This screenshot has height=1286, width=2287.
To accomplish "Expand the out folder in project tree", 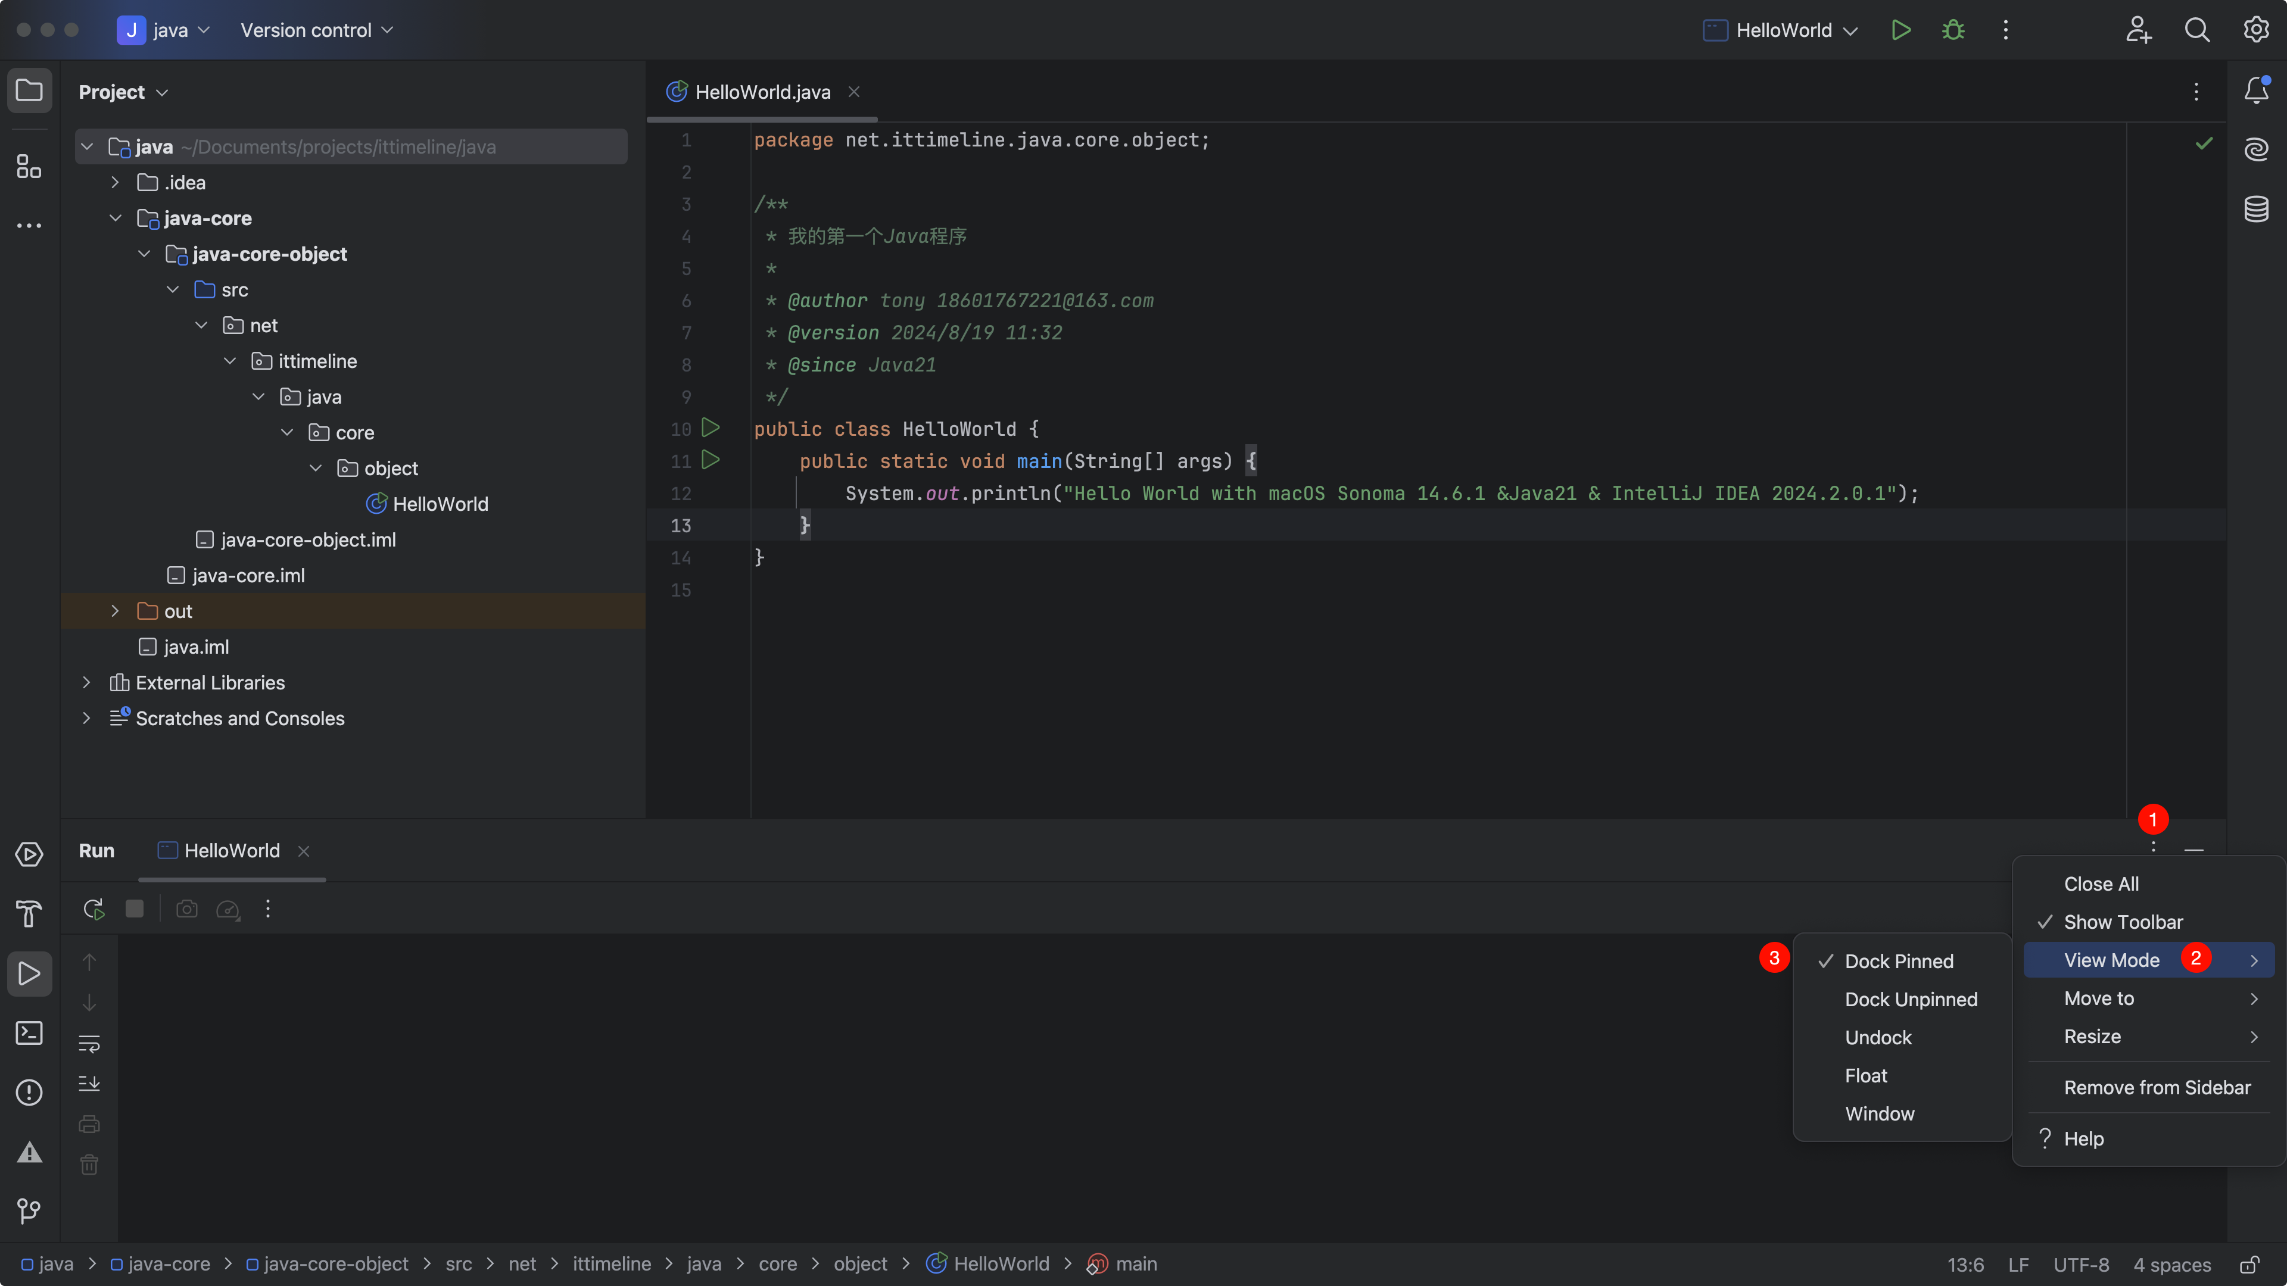I will (x=114, y=611).
